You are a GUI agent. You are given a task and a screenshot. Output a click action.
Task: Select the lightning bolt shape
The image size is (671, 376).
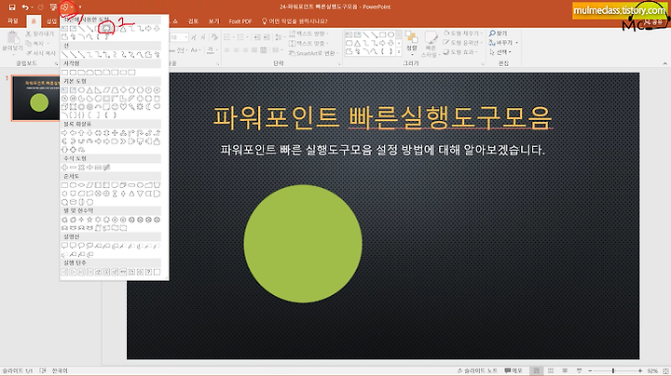tap(131, 106)
